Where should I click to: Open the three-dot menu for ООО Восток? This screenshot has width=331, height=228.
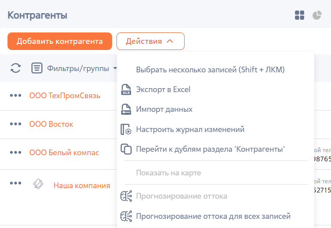pyautogui.click(x=16, y=124)
